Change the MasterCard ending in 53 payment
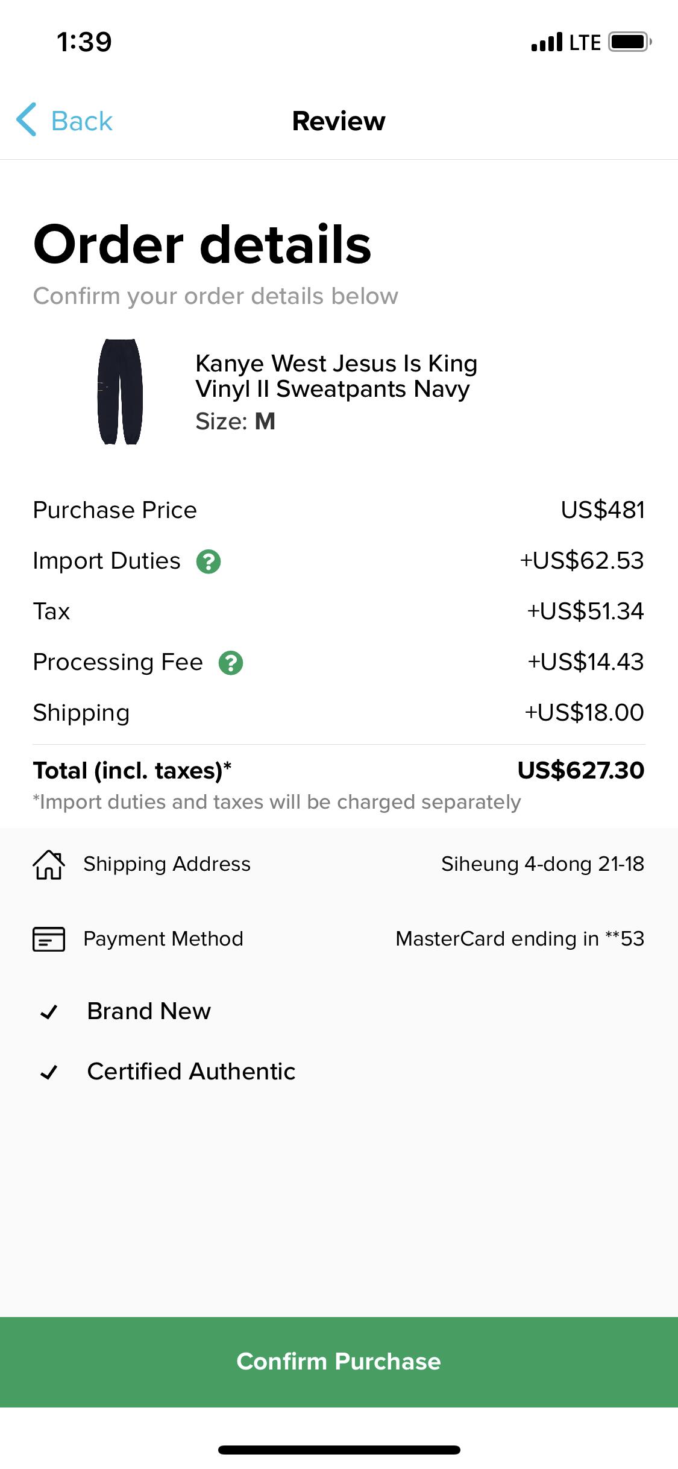 click(519, 939)
